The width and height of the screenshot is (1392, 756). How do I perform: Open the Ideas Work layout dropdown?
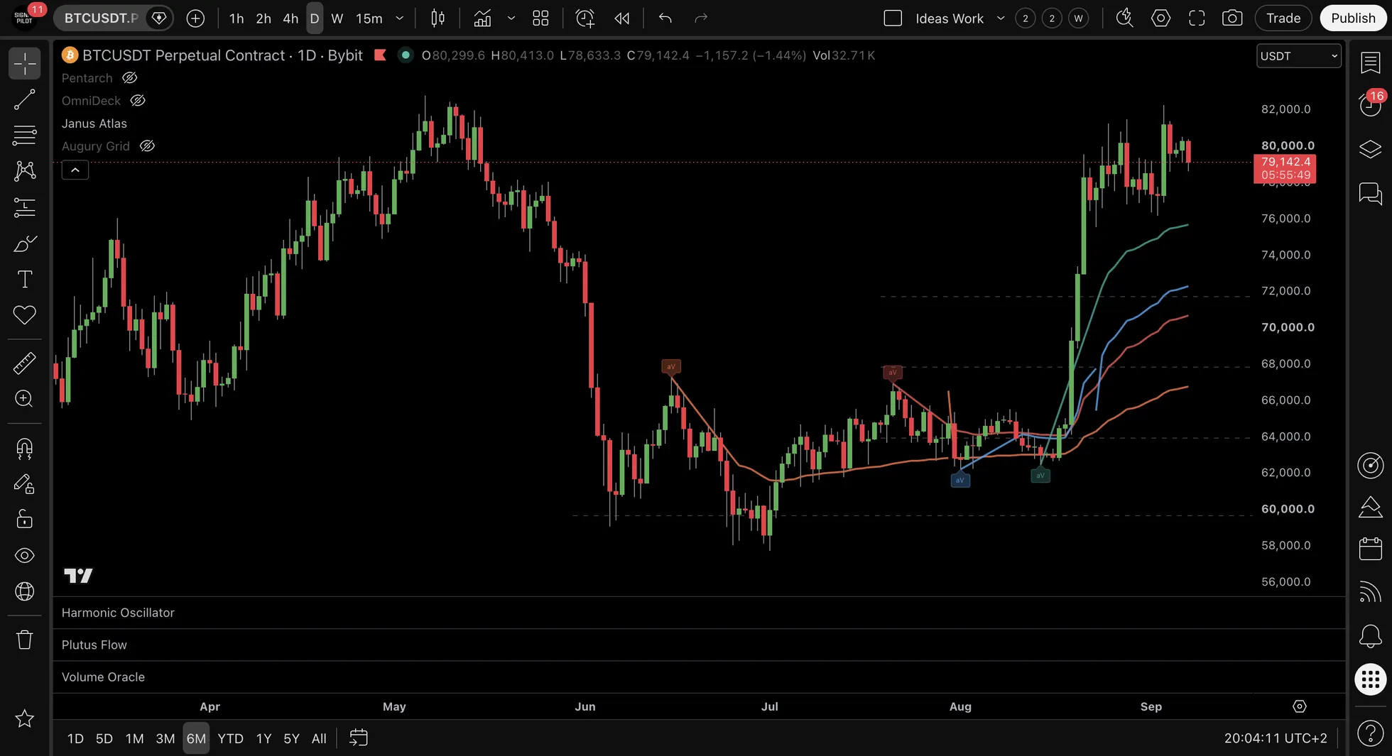pyautogui.click(x=1001, y=18)
